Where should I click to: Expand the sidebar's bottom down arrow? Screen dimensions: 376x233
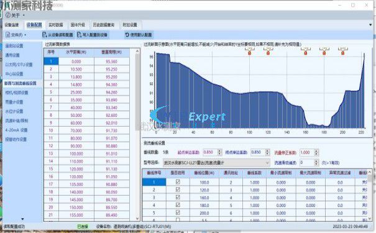pos(22,219)
